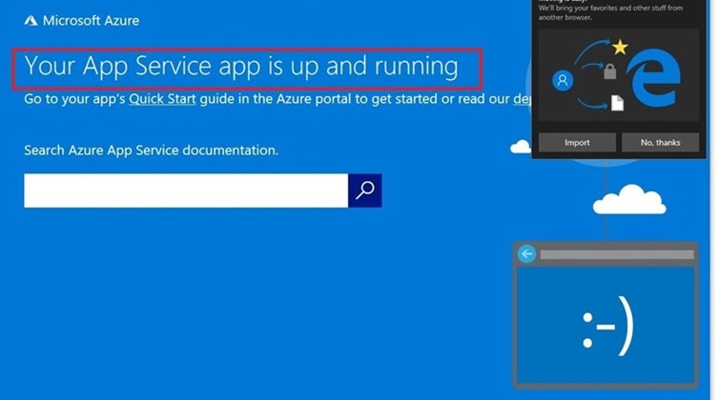Click the Edge logo in the import popup
This screenshot has height=400, width=717.
click(x=654, y=78)
